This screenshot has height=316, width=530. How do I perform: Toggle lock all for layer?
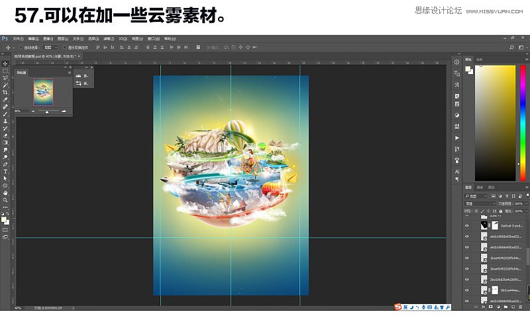point(501,211)
